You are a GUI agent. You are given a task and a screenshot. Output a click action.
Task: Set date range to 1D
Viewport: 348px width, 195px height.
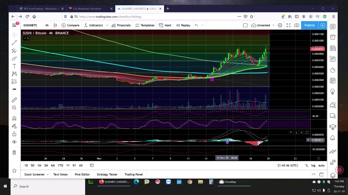coord(26,165)
